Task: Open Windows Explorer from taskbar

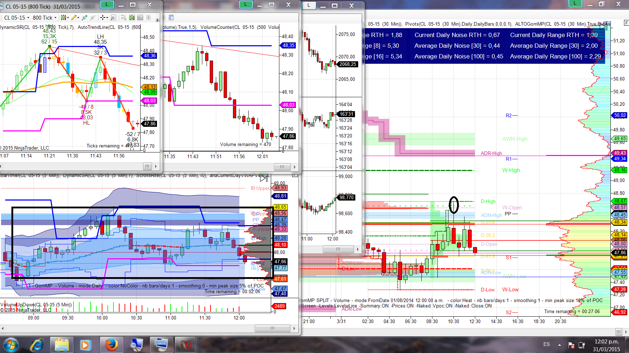Action: 62,345
